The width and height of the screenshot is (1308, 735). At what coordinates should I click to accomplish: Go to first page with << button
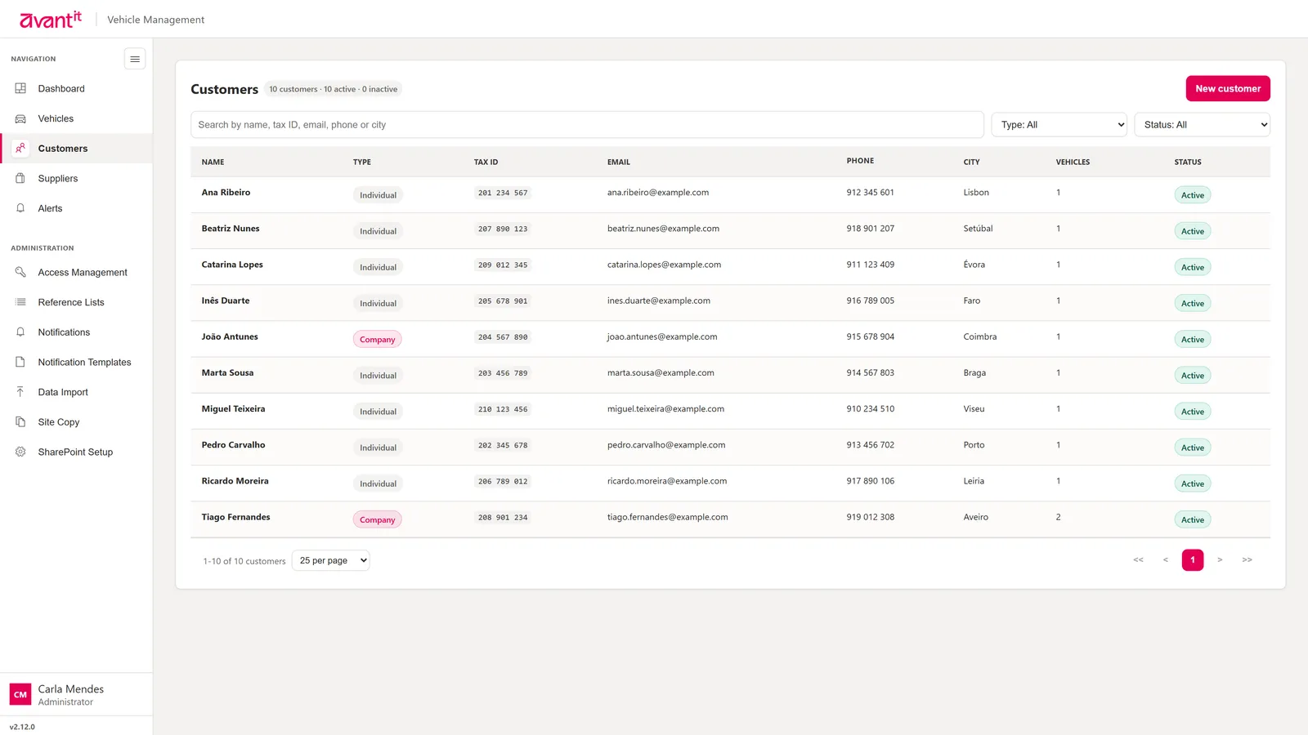point(1138,560)
